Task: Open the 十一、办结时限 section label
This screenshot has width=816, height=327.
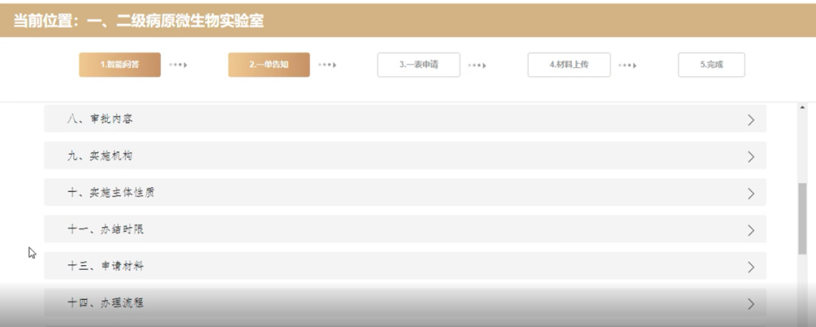Action: click(x=105, y=230)
